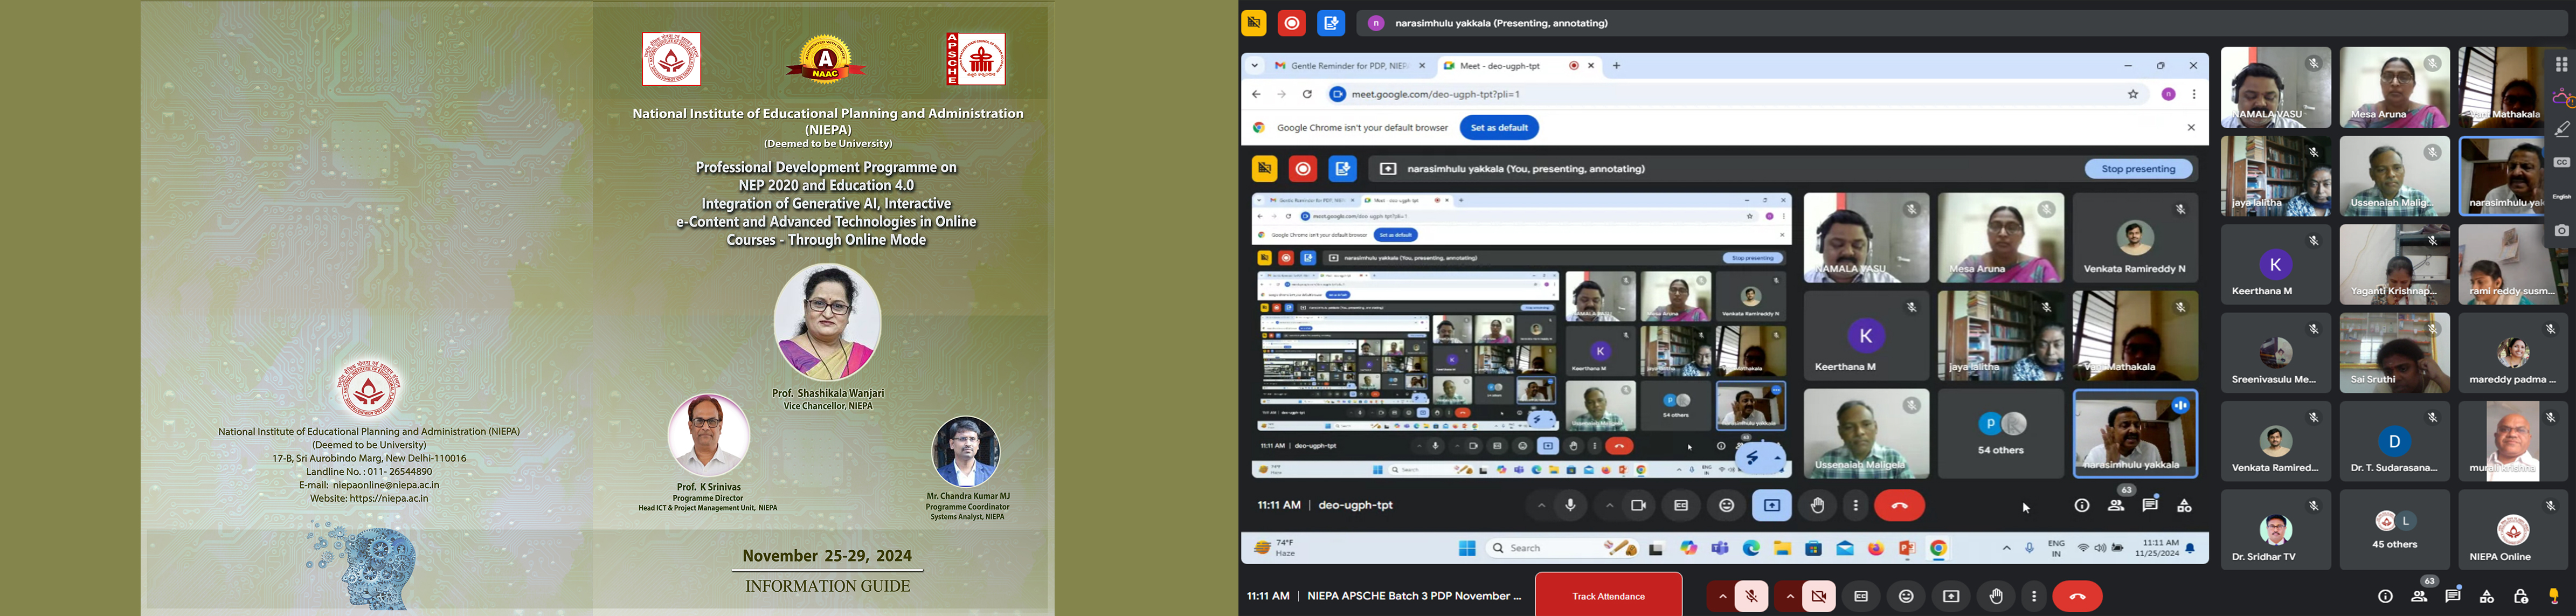The height and width of the screenshot is (616, 2576).
Task: Open reactions in shared Meet window
Action: click(x=1726, y=506)
